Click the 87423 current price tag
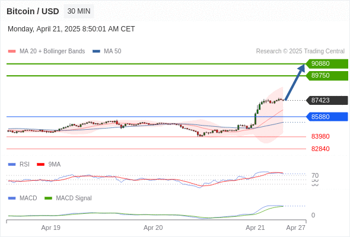The image size is (350, 237). (327, 100)
